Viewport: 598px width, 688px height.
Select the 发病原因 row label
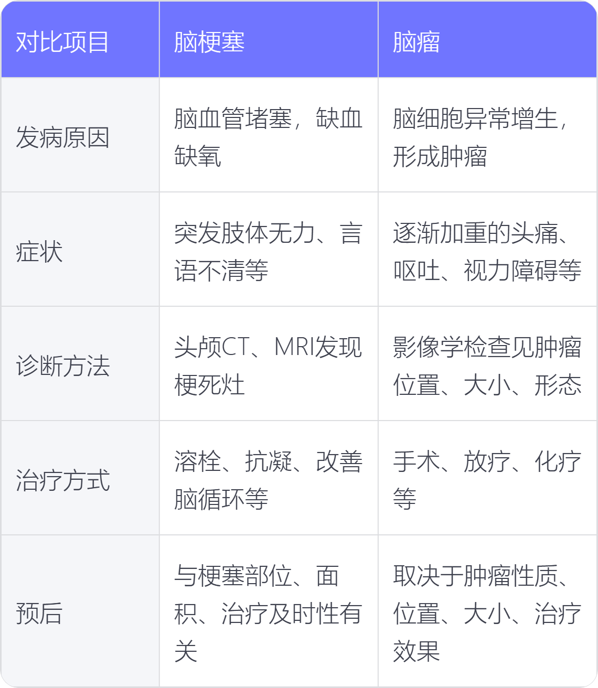point(62,137)
